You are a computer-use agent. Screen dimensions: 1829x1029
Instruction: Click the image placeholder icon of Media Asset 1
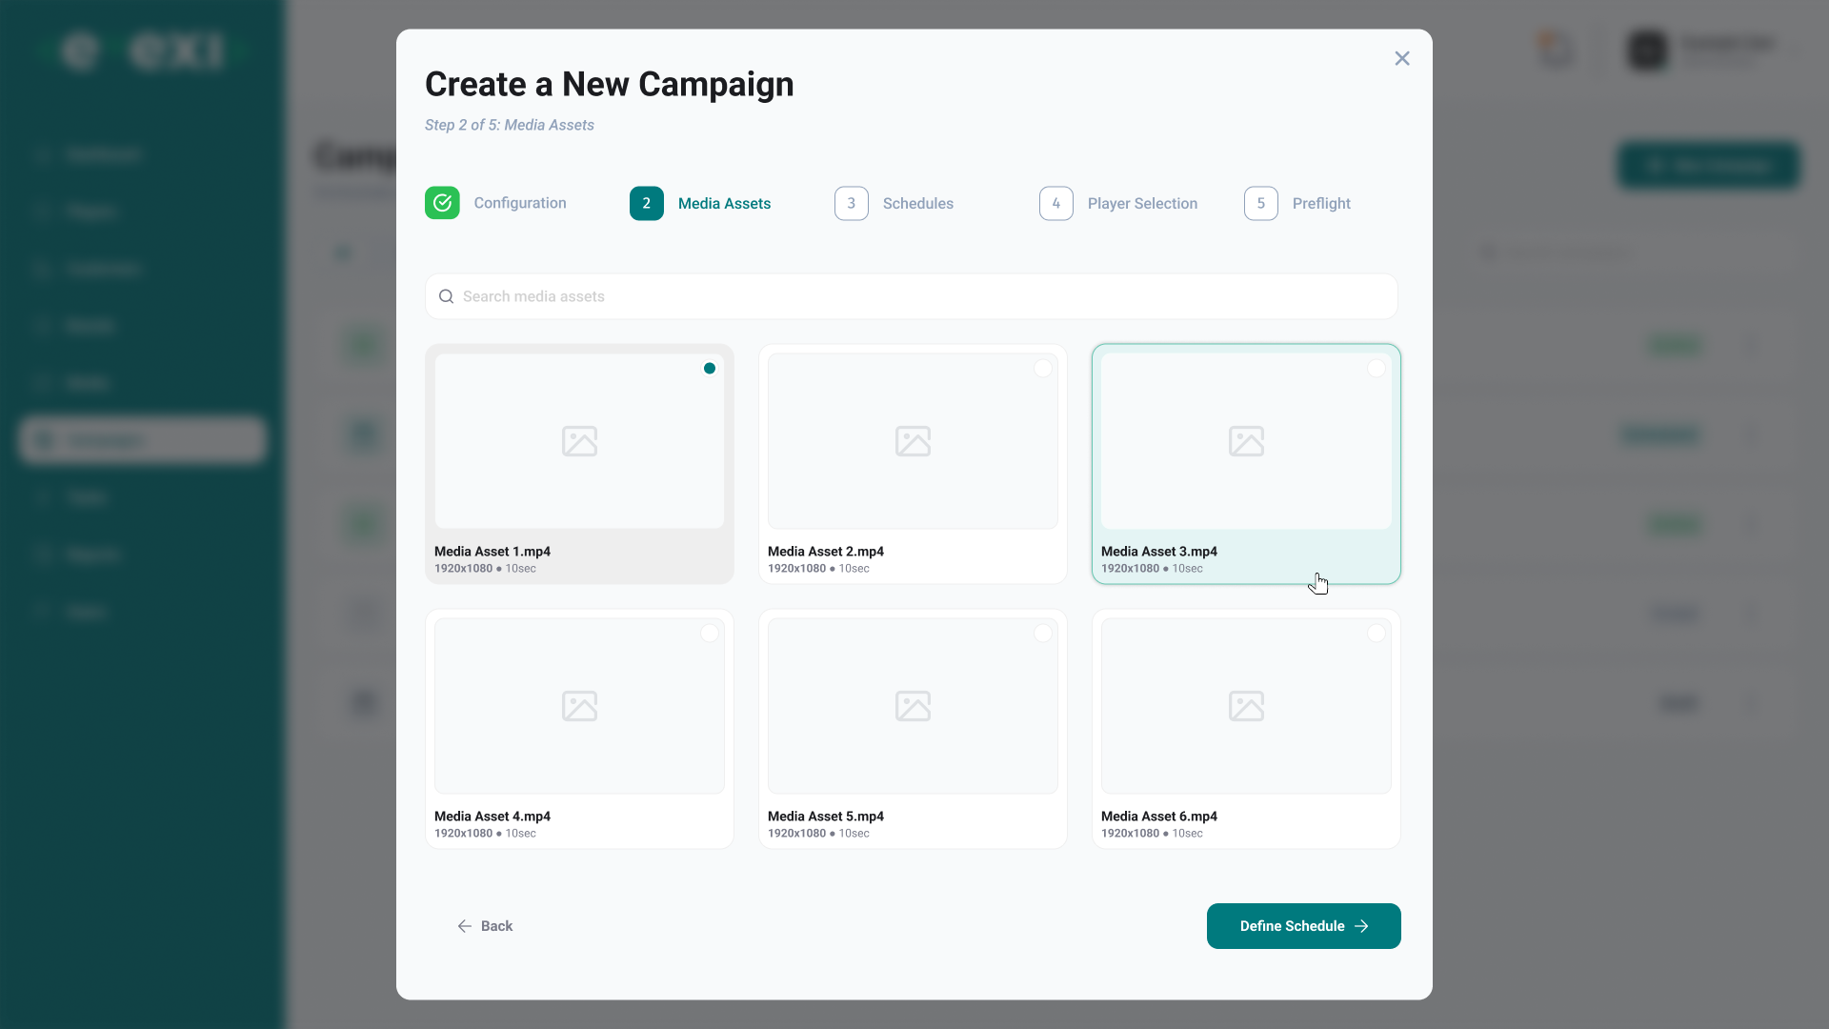[x=579, y=441]
